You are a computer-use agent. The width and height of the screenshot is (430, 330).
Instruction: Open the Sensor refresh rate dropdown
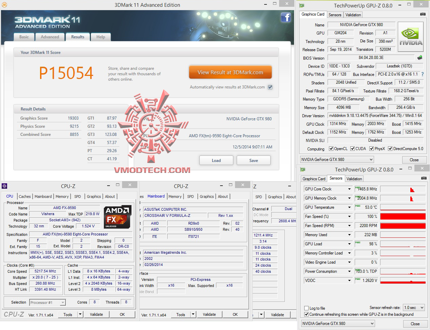tap(414, 308)
